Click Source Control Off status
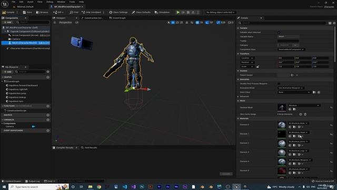337x190 pixels. click(323, 181)
